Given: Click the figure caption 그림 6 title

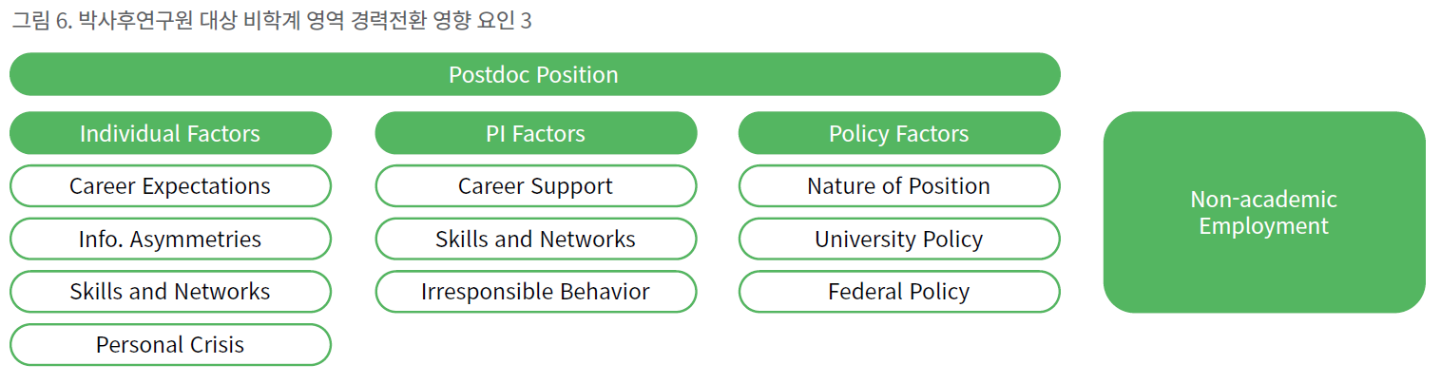Looking at the screenshot, I should (271, 21).
